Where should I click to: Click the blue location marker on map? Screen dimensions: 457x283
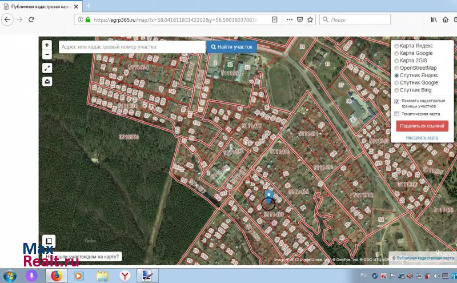[x=268, y=196]
